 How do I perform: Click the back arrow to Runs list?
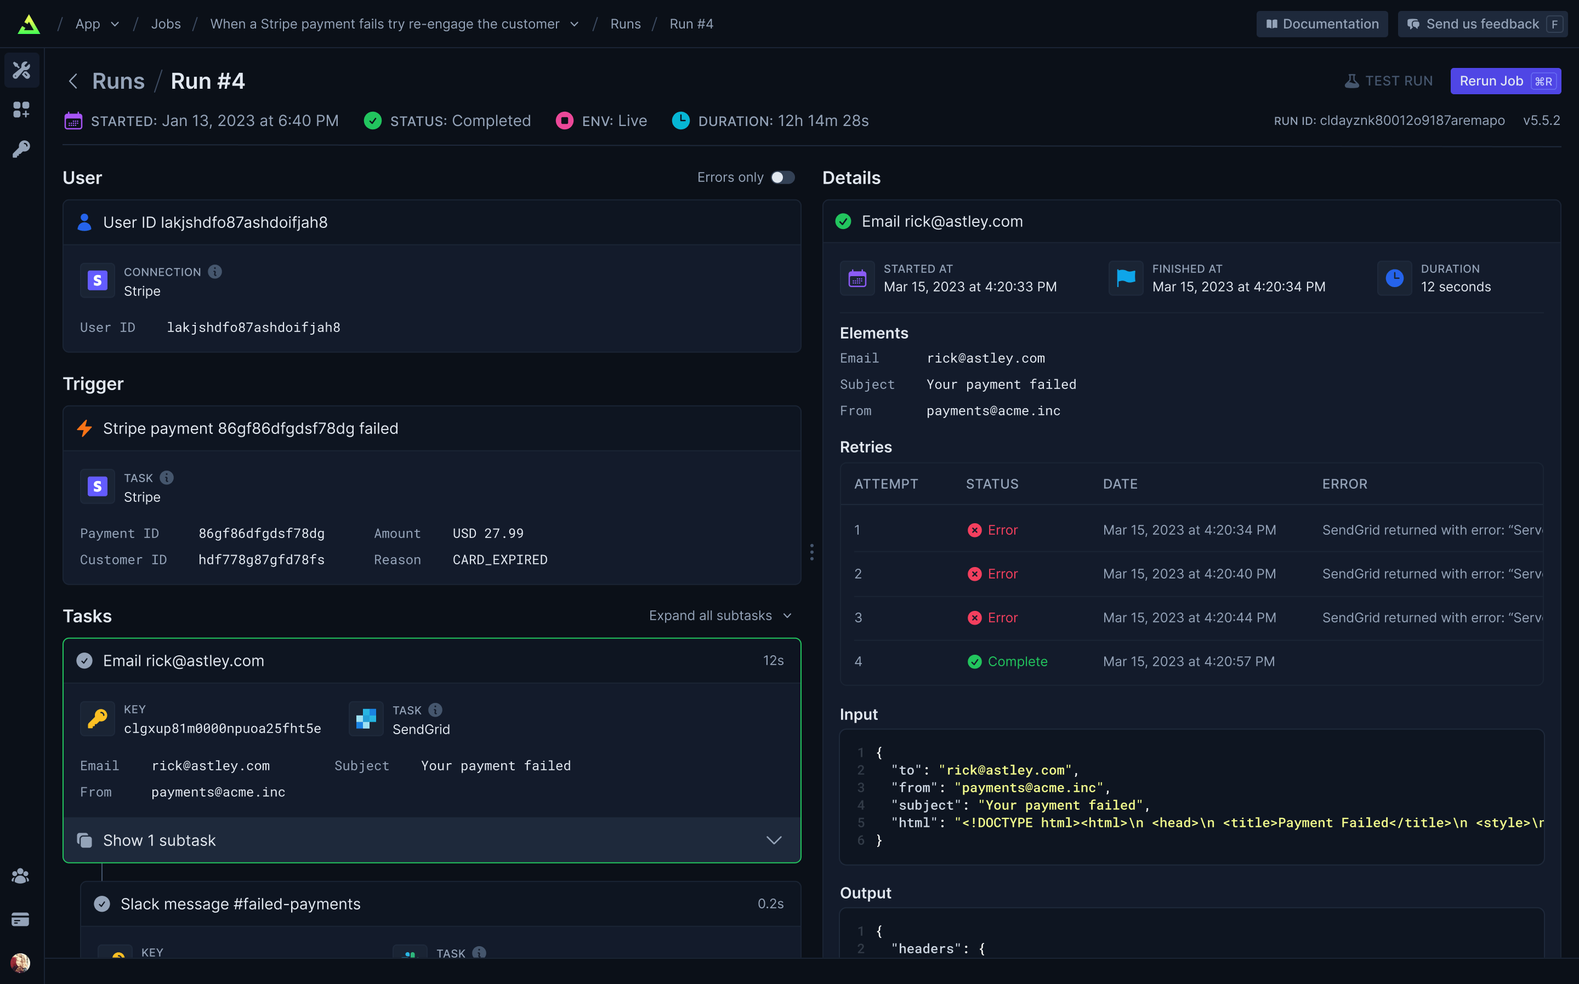point(71,81)
